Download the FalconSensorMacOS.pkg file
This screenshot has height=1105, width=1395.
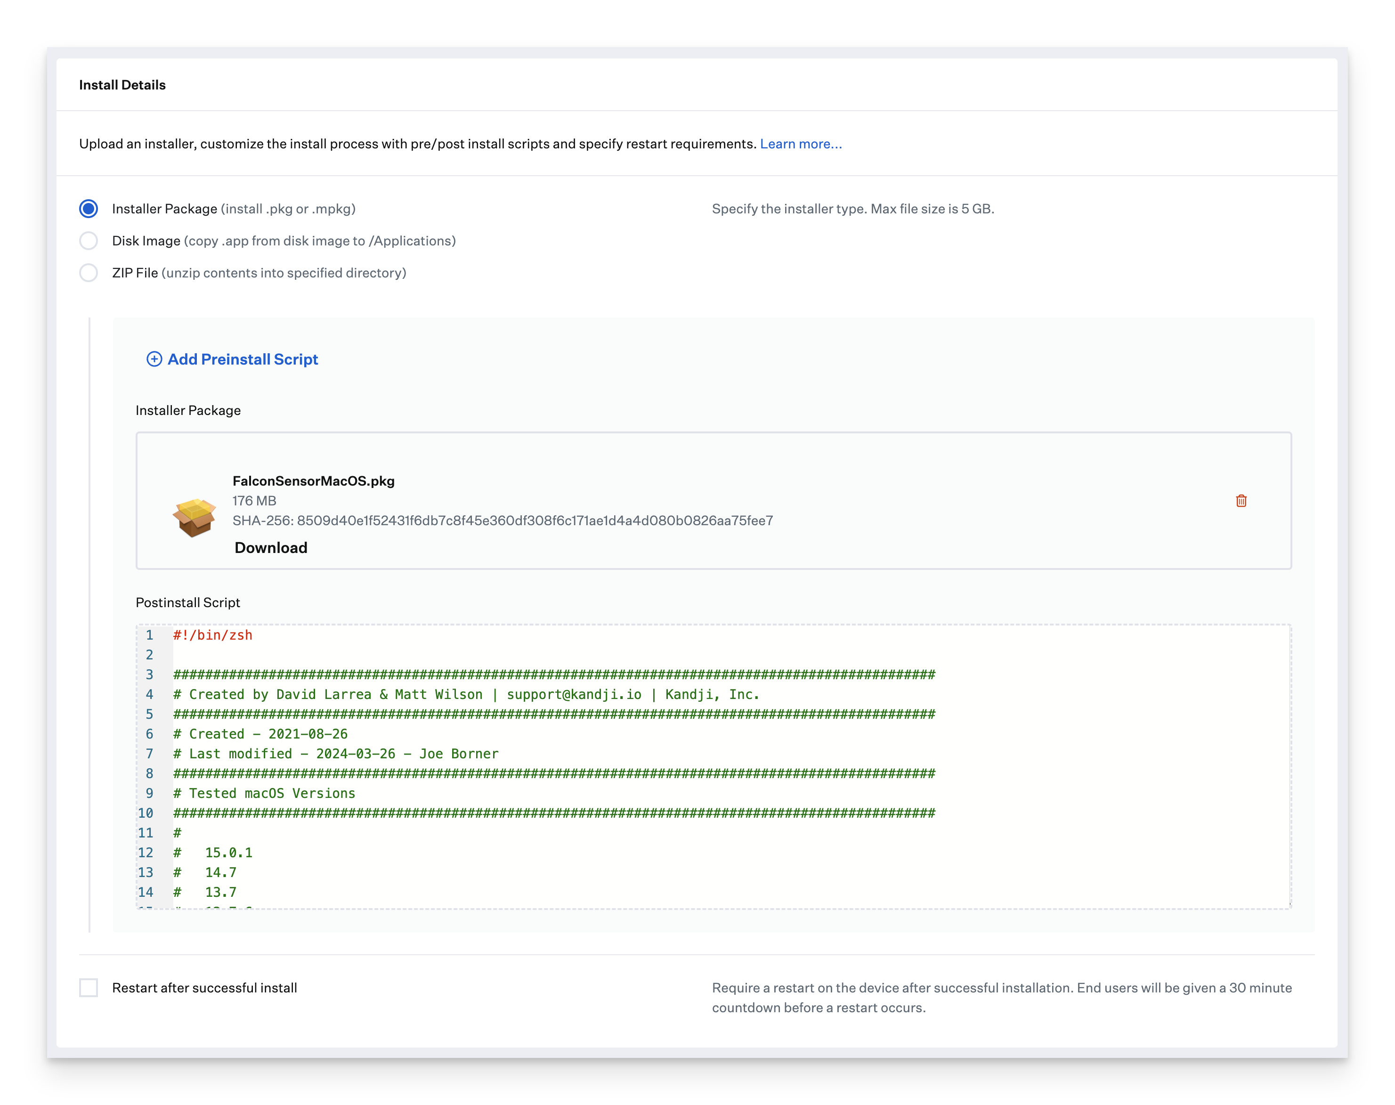[x=270, y=547]
